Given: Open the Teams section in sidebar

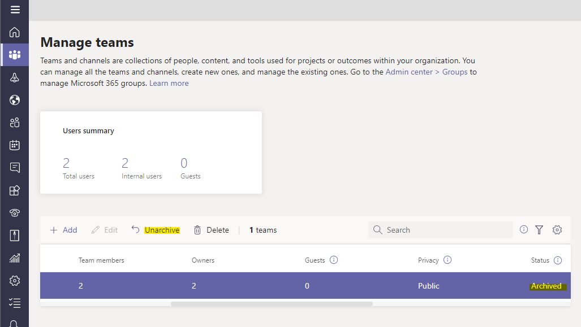Looking at the screenshot, I should pyautogui.click(x=15, y=55).
